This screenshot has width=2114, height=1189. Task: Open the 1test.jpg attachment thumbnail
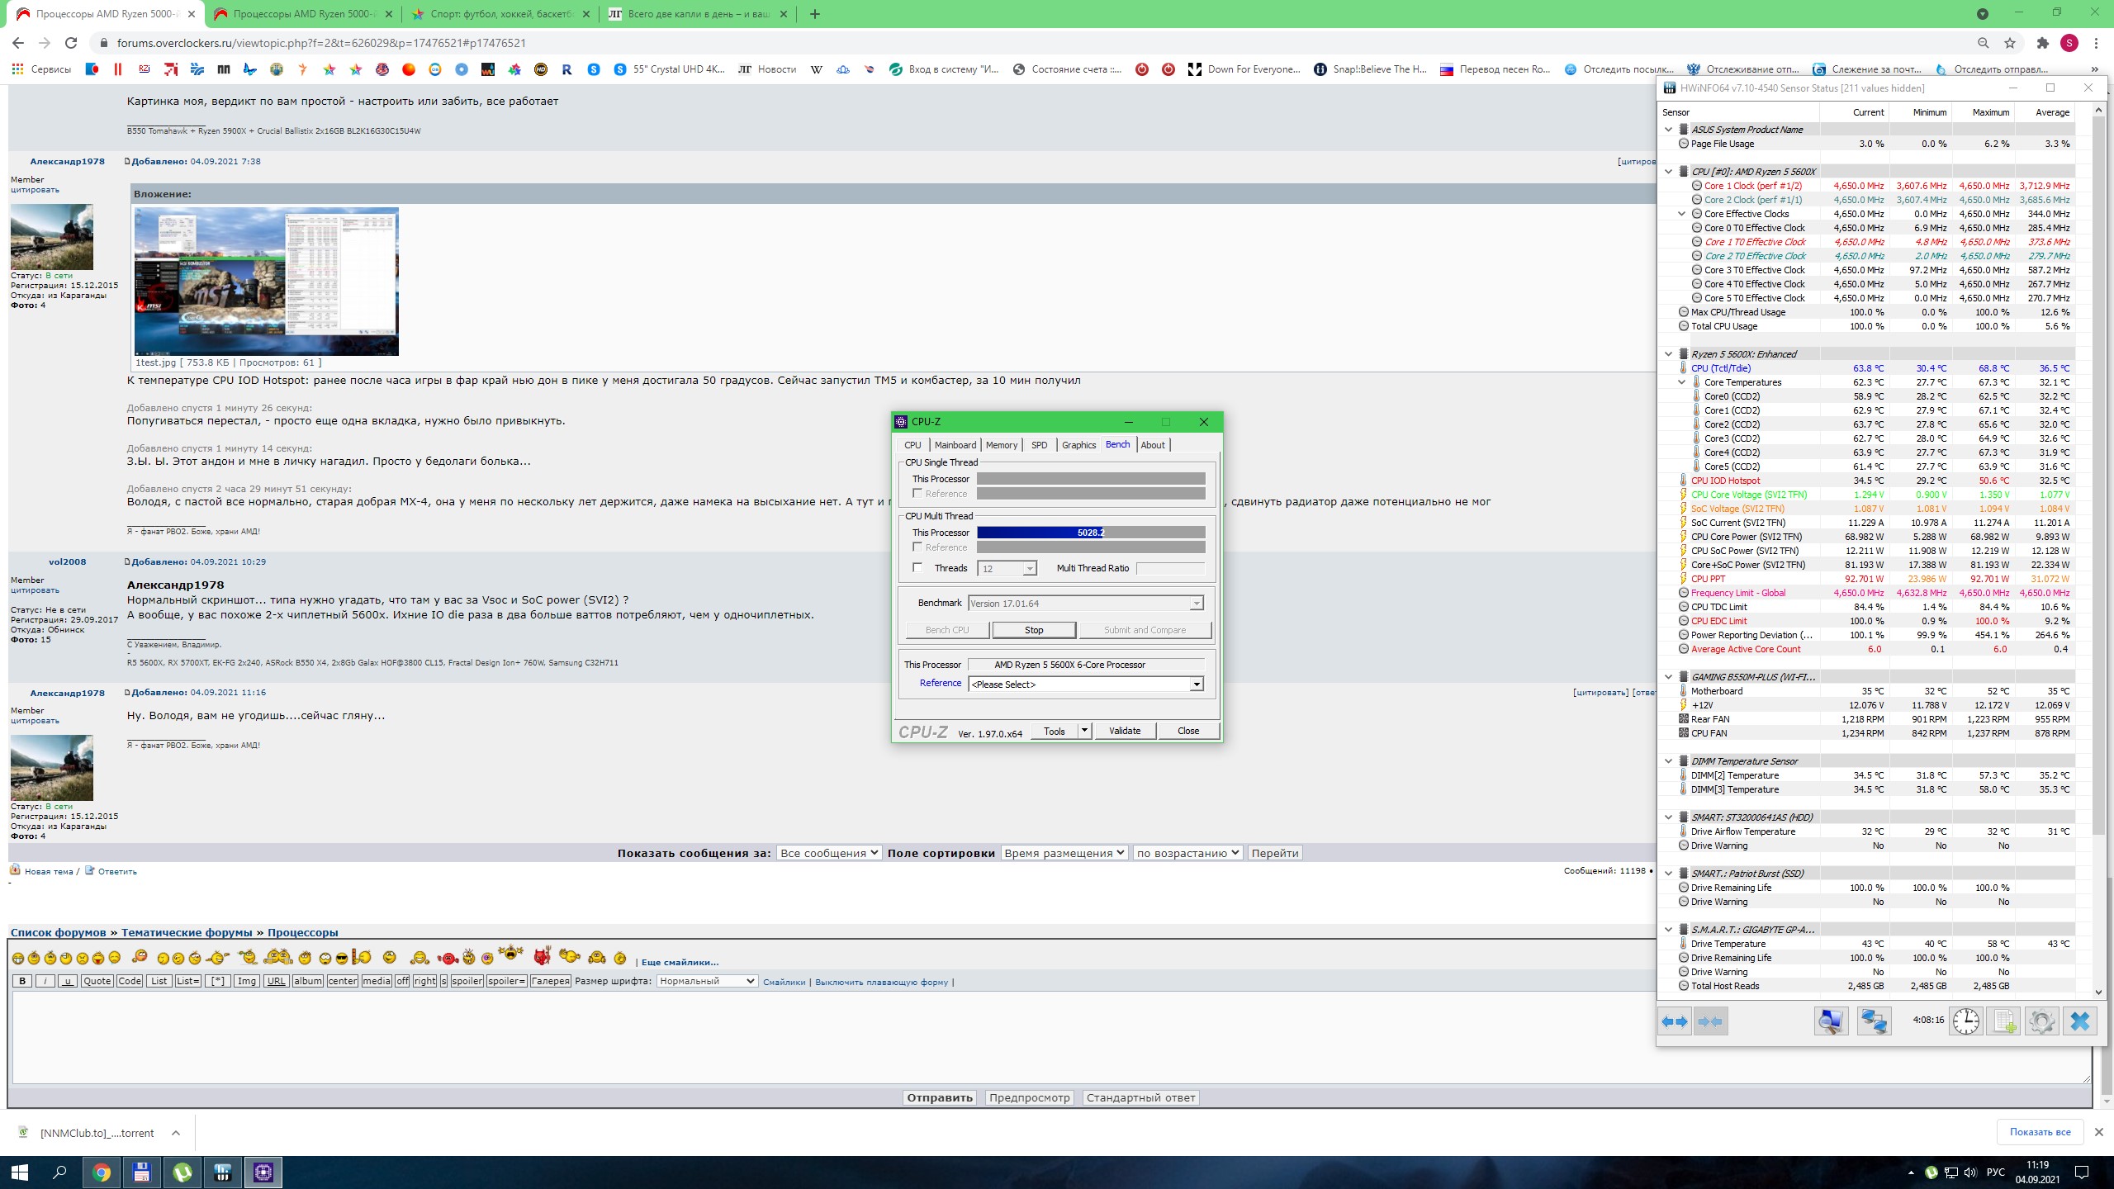coord(266,282)
